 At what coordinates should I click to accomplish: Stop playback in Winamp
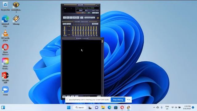pos(74,18)
